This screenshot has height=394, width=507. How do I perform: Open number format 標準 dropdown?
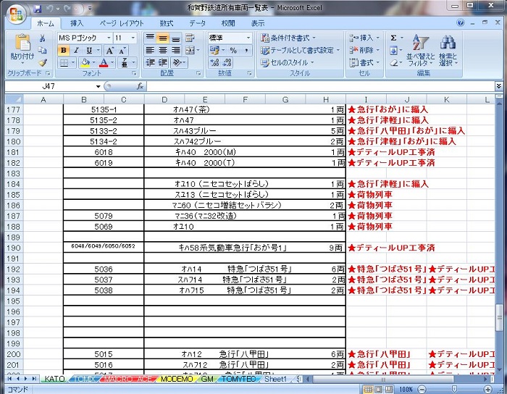pyautogui.click(x=248, y=38)
